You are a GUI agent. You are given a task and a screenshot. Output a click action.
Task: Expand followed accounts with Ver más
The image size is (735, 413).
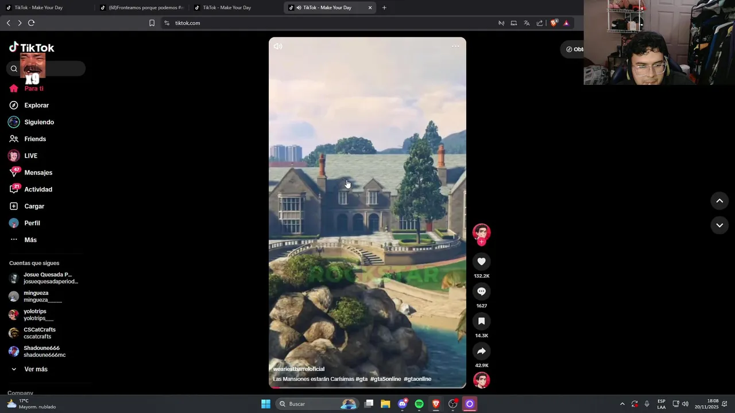pyautogui.click(x=29, y=369)
